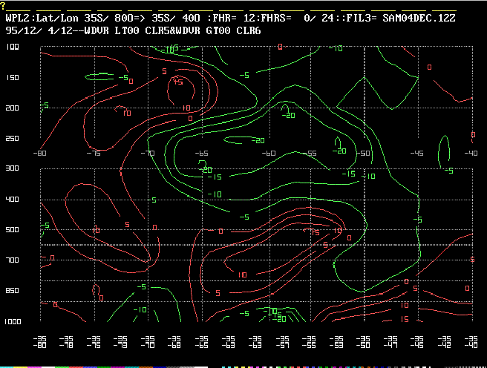
Task: Click the -75 longitude label inside the plot
Action: (94, 154)
